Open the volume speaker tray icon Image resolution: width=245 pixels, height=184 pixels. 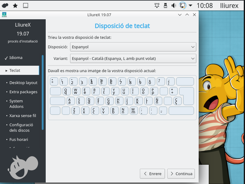pos(174,5)
